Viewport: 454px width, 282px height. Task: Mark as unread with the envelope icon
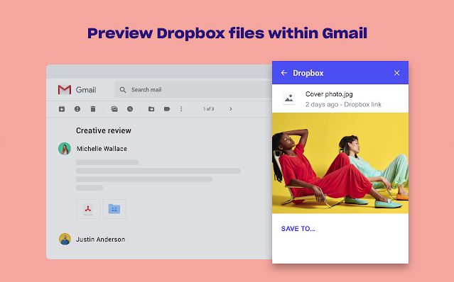(x=114, y=109)
